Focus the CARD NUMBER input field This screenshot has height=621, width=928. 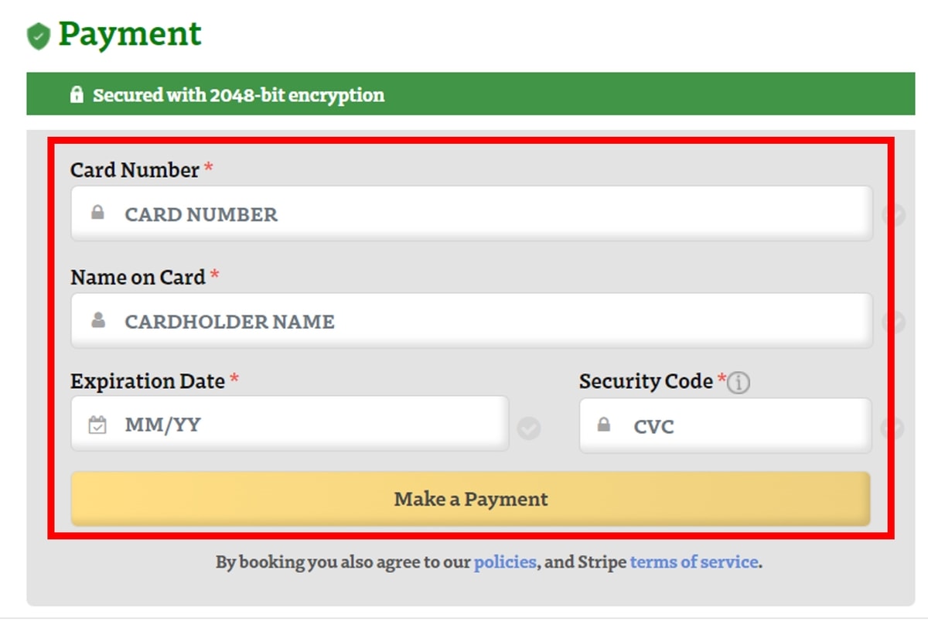(472, 213)
